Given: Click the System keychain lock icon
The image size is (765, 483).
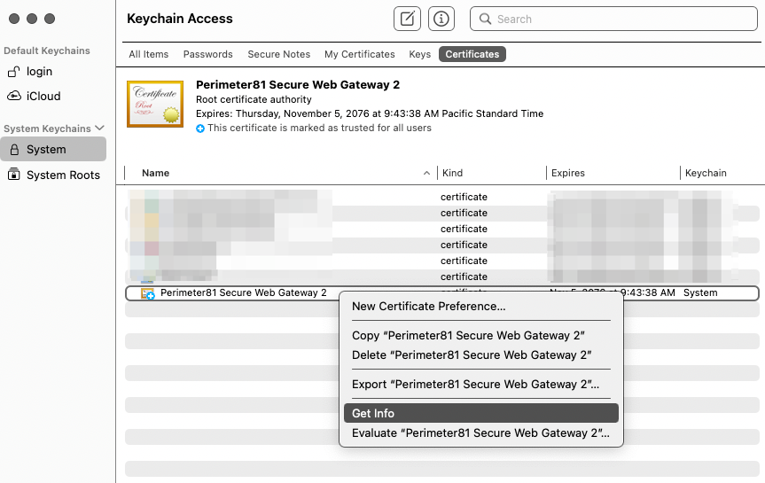Looking at the screenshot, I should [x=15, y=149].
